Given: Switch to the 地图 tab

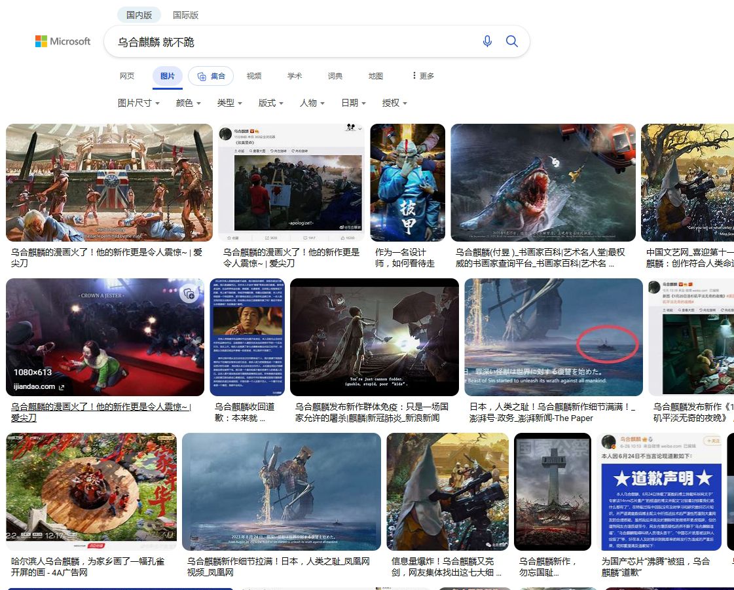Looking at the screenshot, I should 375,76.
